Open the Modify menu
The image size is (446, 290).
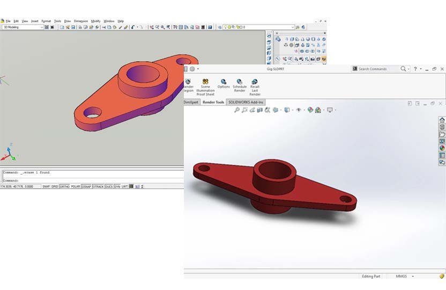pos(95,21)
